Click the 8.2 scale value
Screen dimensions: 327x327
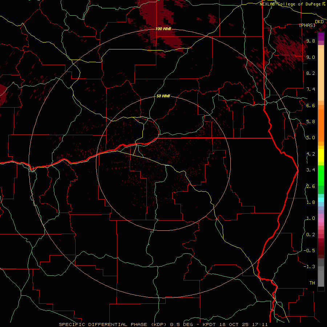311,73
